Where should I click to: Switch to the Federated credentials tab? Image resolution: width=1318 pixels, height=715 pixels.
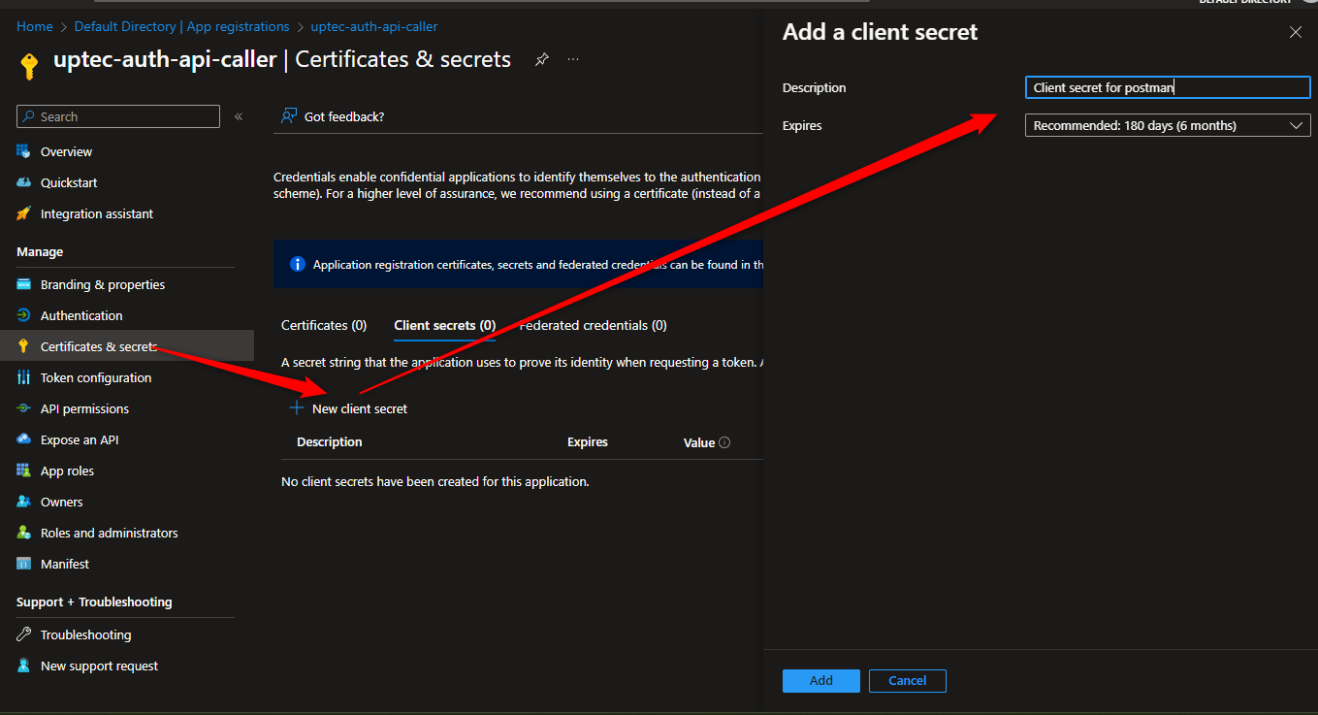click(594, 325)
